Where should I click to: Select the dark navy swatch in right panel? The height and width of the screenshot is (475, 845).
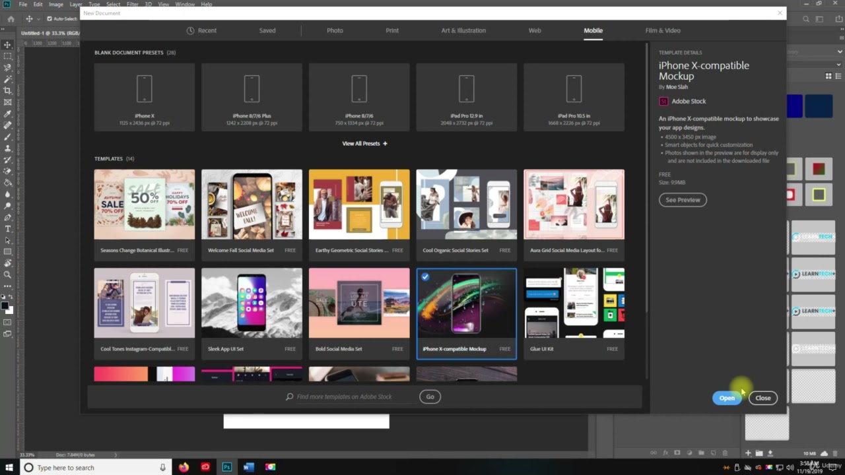(819, 106)
